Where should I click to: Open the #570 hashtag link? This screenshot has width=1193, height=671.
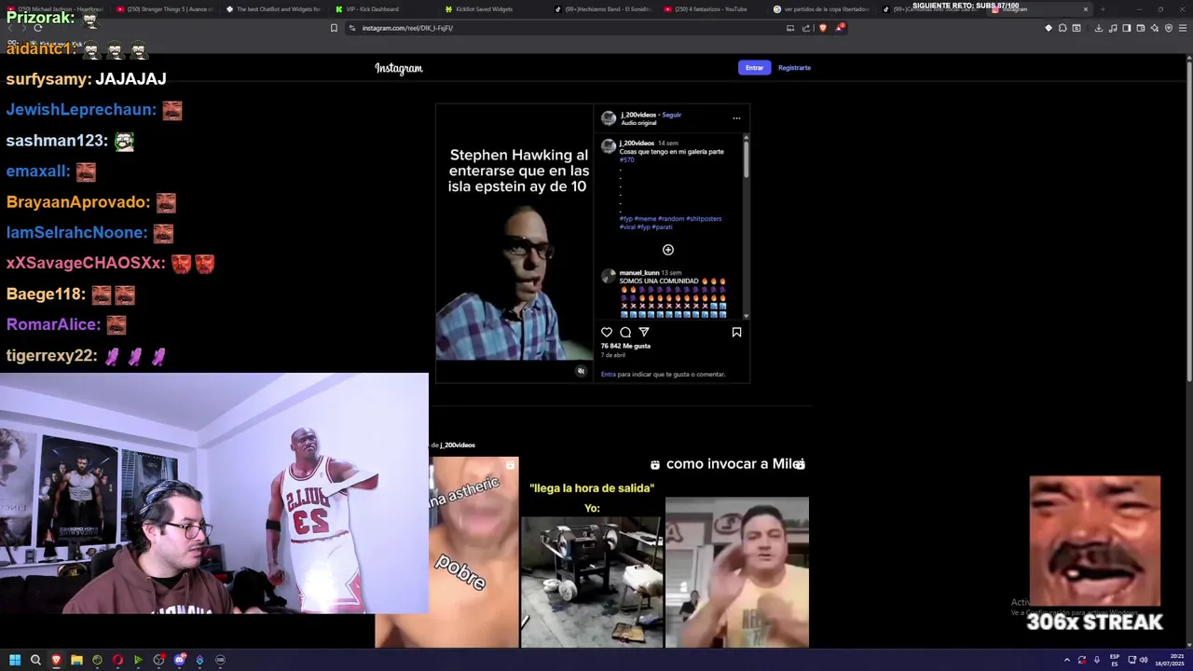[x=626, y=160]
